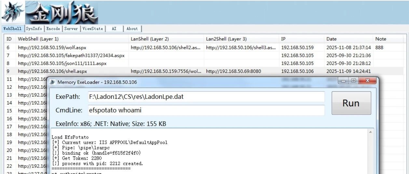
Task: Click the 'process with pid: 2212 created' line
Action: point(97,163)
